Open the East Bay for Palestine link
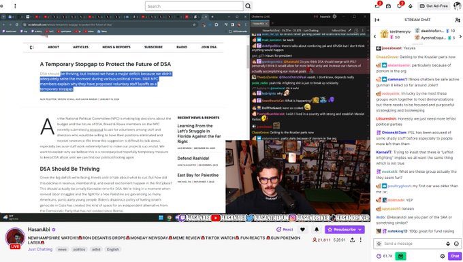Image resolution: width=463 pixels, height=262 pixels. tap(198, 175)
